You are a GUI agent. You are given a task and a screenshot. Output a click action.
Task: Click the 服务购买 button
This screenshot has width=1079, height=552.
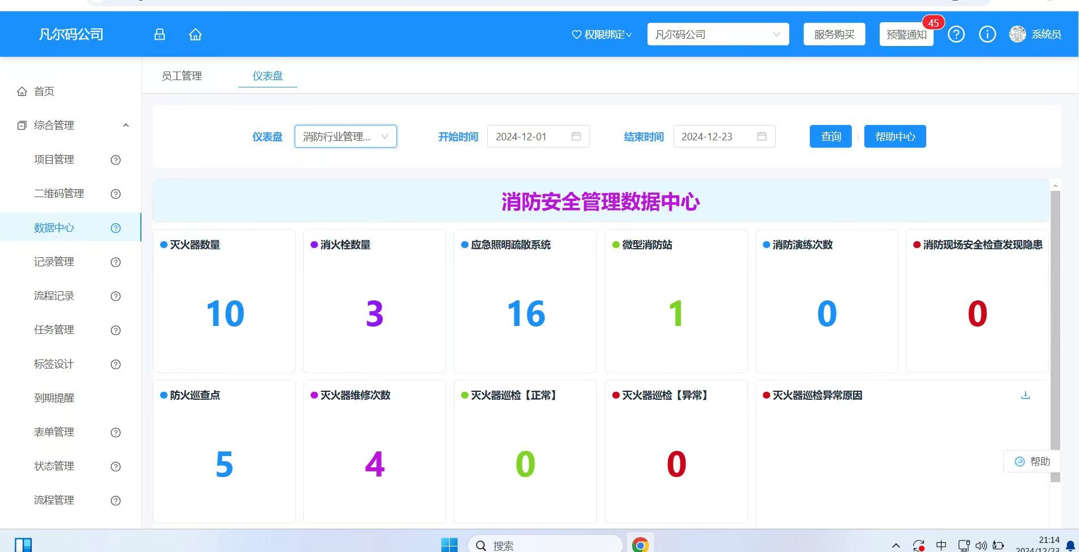[x=834, y=35]
